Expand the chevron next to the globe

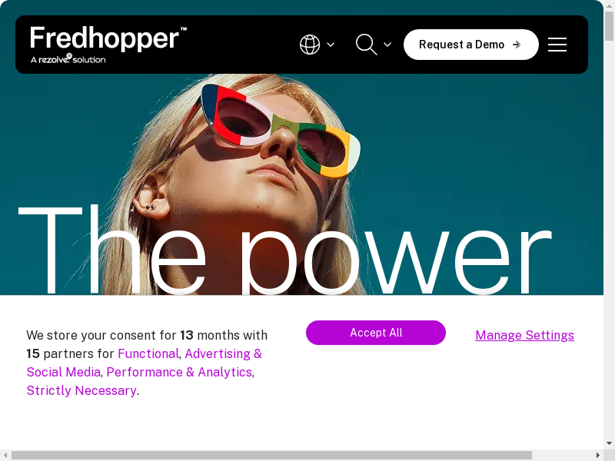coord(331,45)
